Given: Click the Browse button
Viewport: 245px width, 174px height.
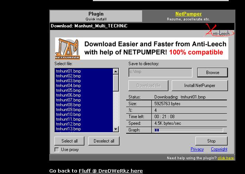Looking at the screenshot, I should click(x=212, y=73).
